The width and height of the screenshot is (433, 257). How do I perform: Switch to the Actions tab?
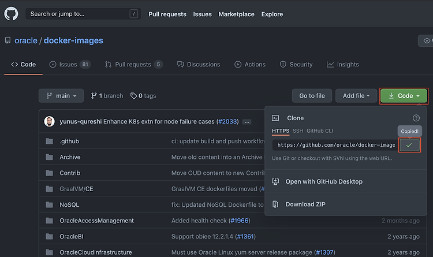coord(250,64)
